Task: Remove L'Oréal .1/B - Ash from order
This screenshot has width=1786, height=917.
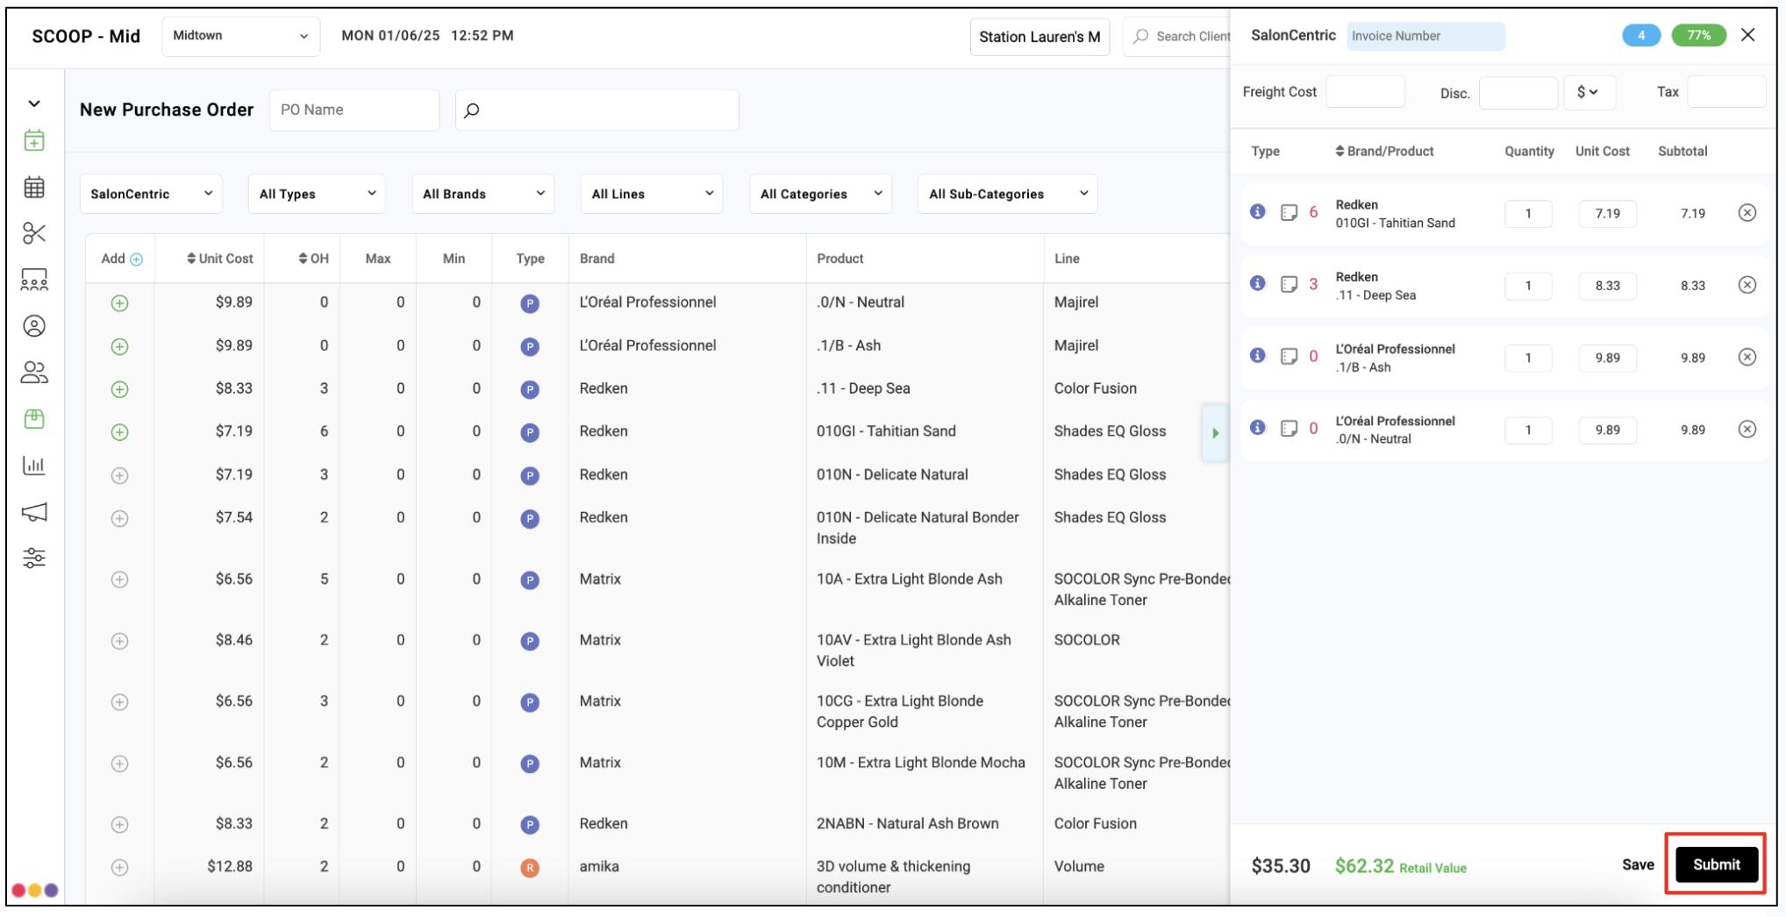Action: coord(1747,357)
